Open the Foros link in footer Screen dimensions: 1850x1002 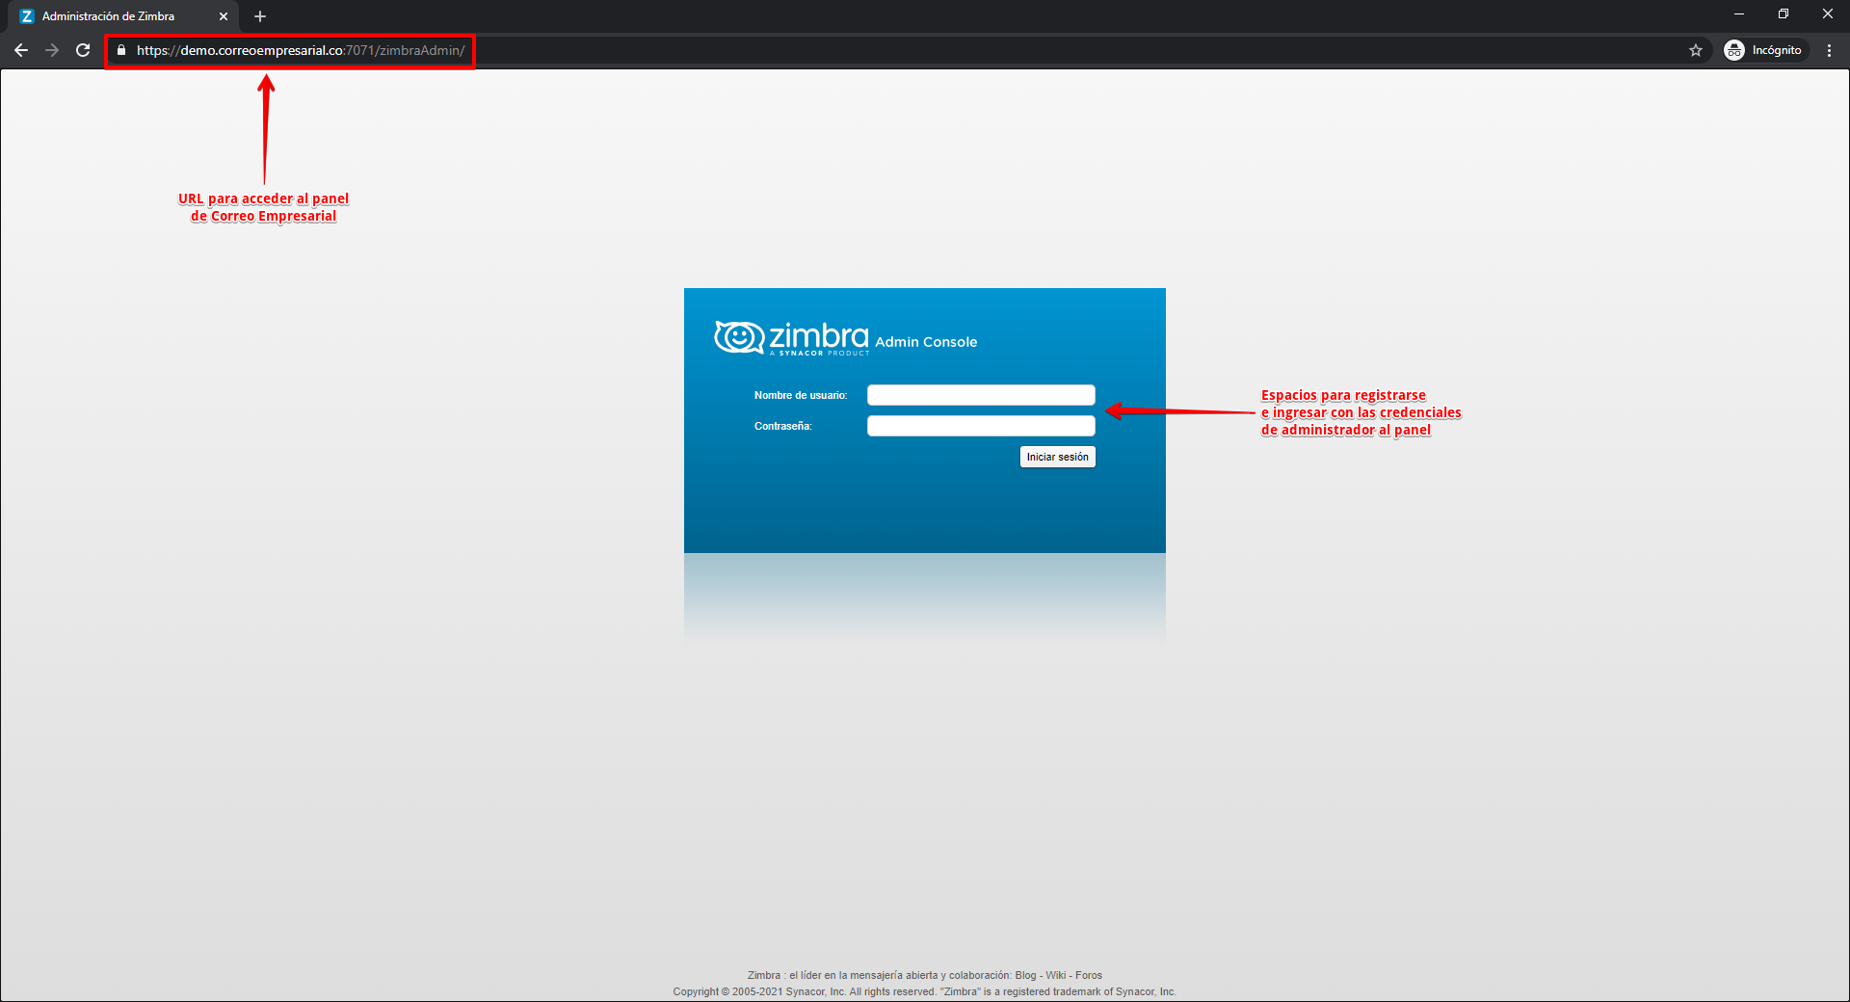[1089, 975]
